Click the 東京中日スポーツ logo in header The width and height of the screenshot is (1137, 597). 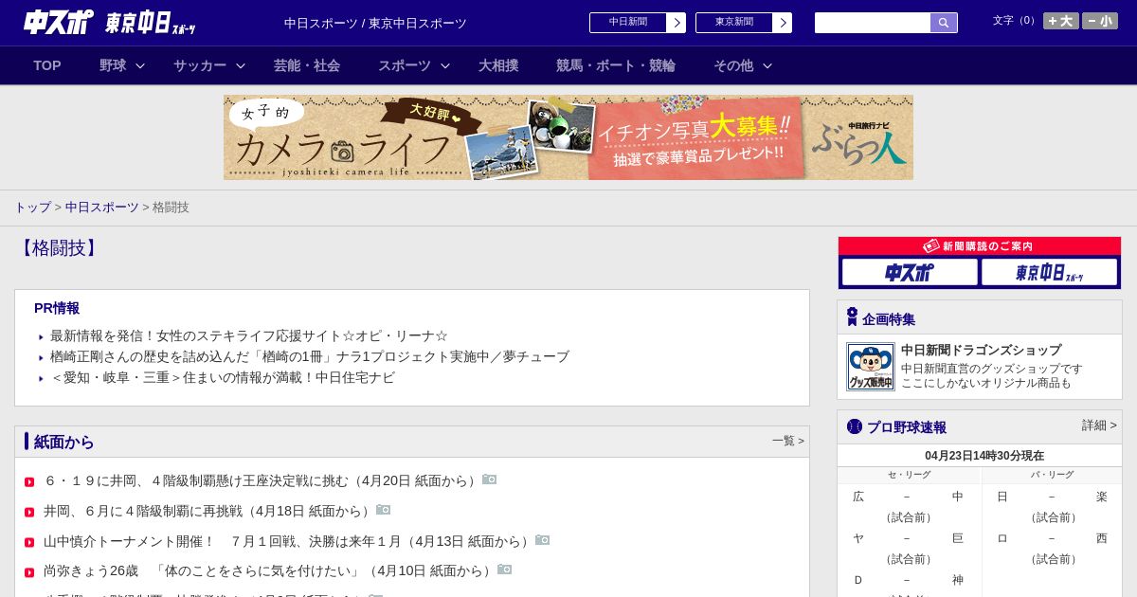pos(150,23)
